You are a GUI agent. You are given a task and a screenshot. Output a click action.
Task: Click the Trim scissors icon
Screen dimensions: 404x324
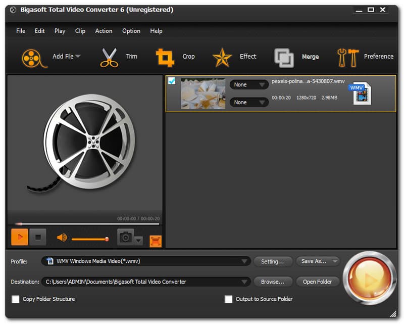click(109, 58)
